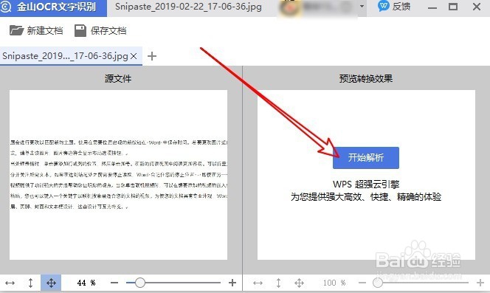Start parsing with 开始解析 button
Viewport: 490px width, 293px height.
tap(366, 158)
